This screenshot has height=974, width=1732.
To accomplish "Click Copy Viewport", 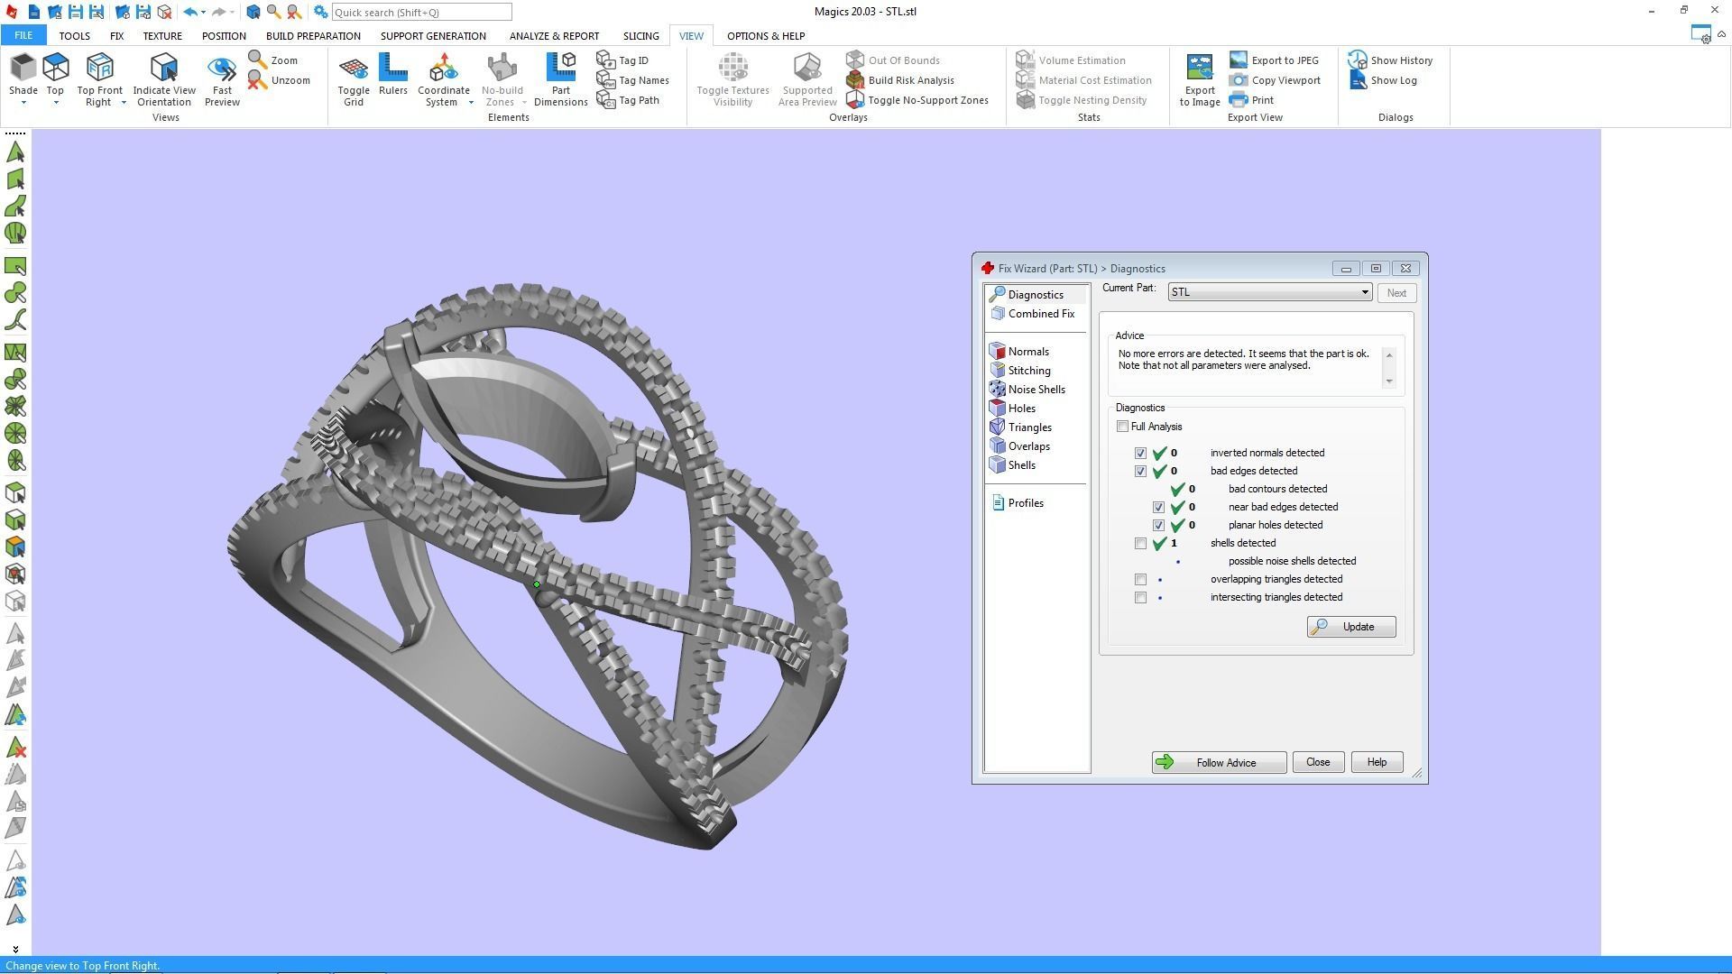I will point(1275,80).
